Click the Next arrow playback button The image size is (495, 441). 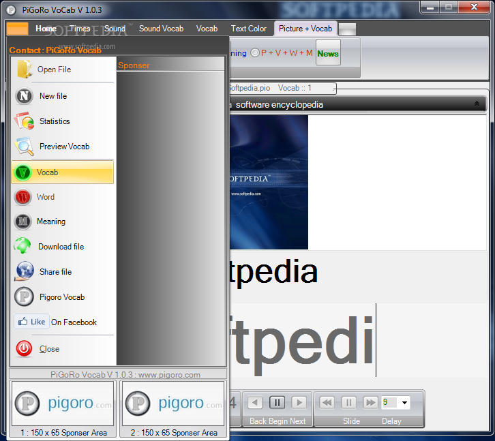point(299,402)
